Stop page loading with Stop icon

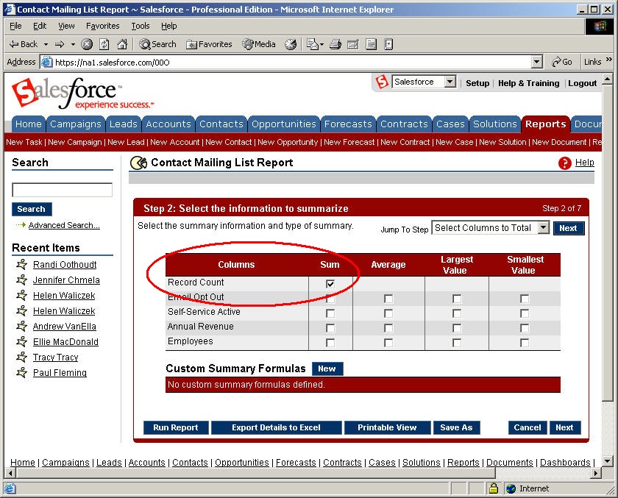[x=87, y=44]
